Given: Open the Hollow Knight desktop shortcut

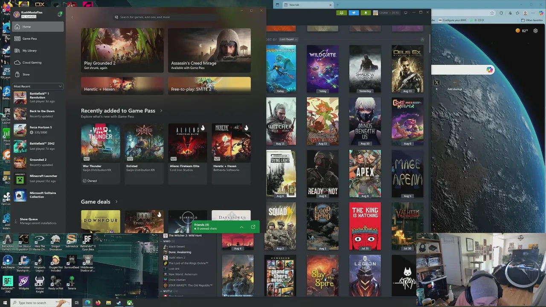Looking at the screenshot, I should click(40, 284).
